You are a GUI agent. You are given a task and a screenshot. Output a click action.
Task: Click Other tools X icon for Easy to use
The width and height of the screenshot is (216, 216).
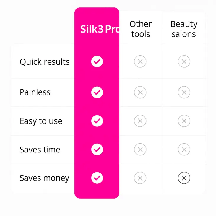coord(140,121)
